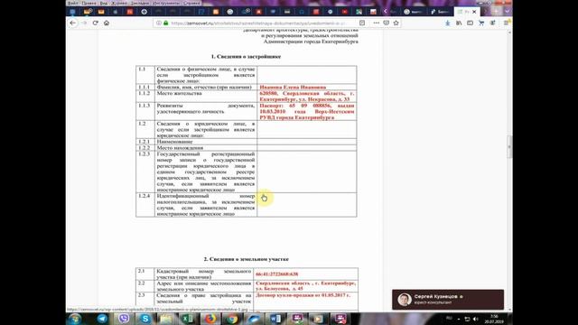Click the address bar URL field

tap(258, 23)
